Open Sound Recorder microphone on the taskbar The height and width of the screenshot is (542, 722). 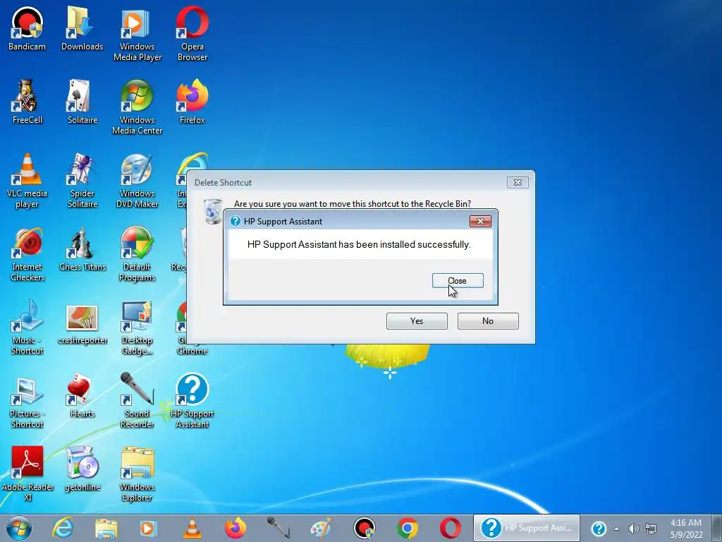[x=279, y=528]
